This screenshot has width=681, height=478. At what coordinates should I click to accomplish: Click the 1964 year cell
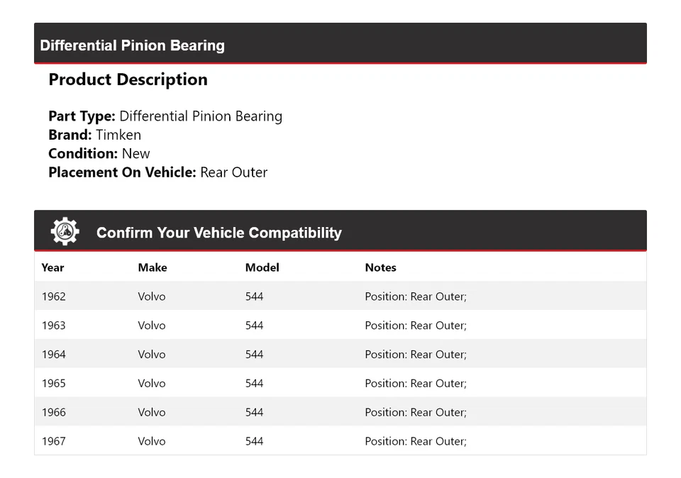pyautogui.click(x=54, y=355)
